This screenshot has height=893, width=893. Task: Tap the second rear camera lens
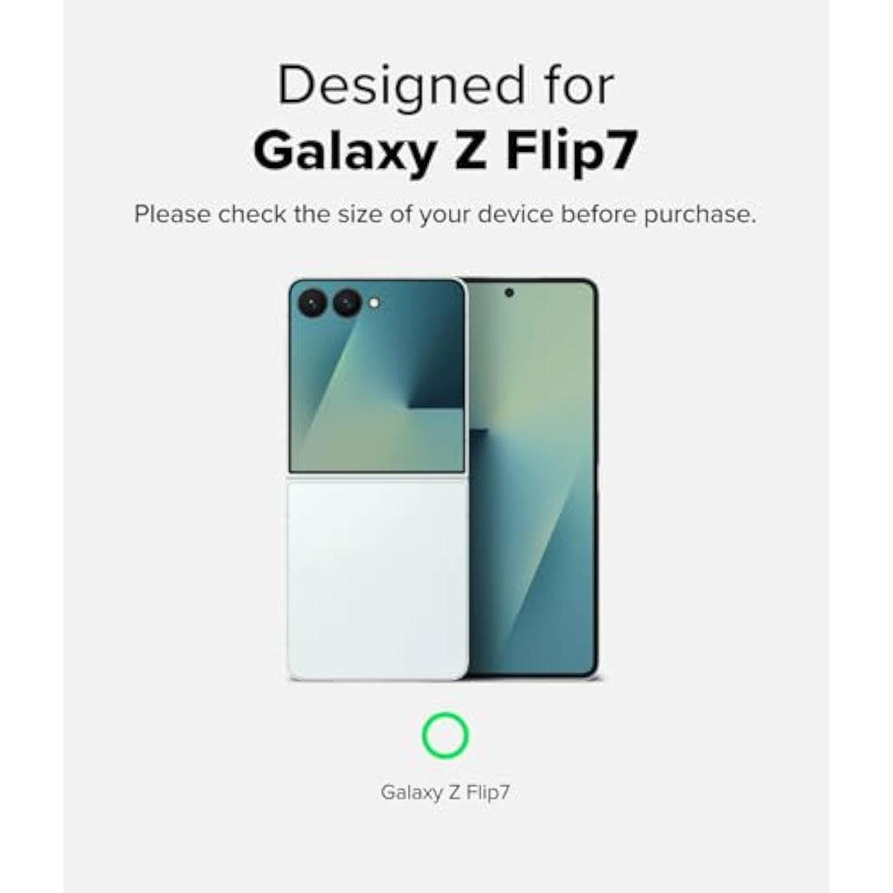(346, 303)
